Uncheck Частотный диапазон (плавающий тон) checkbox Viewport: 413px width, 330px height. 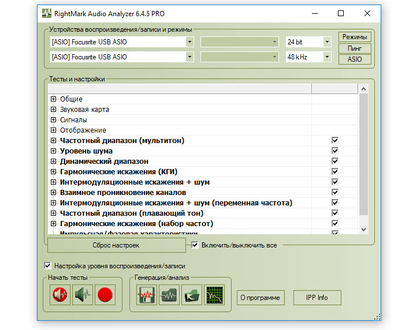(335, 213)
